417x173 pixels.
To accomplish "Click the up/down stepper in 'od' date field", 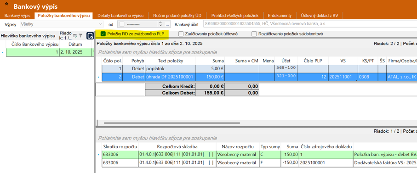I will pyautogui.click(x=160, y=24).
